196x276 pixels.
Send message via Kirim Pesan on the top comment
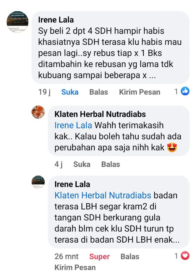(140, 92)
